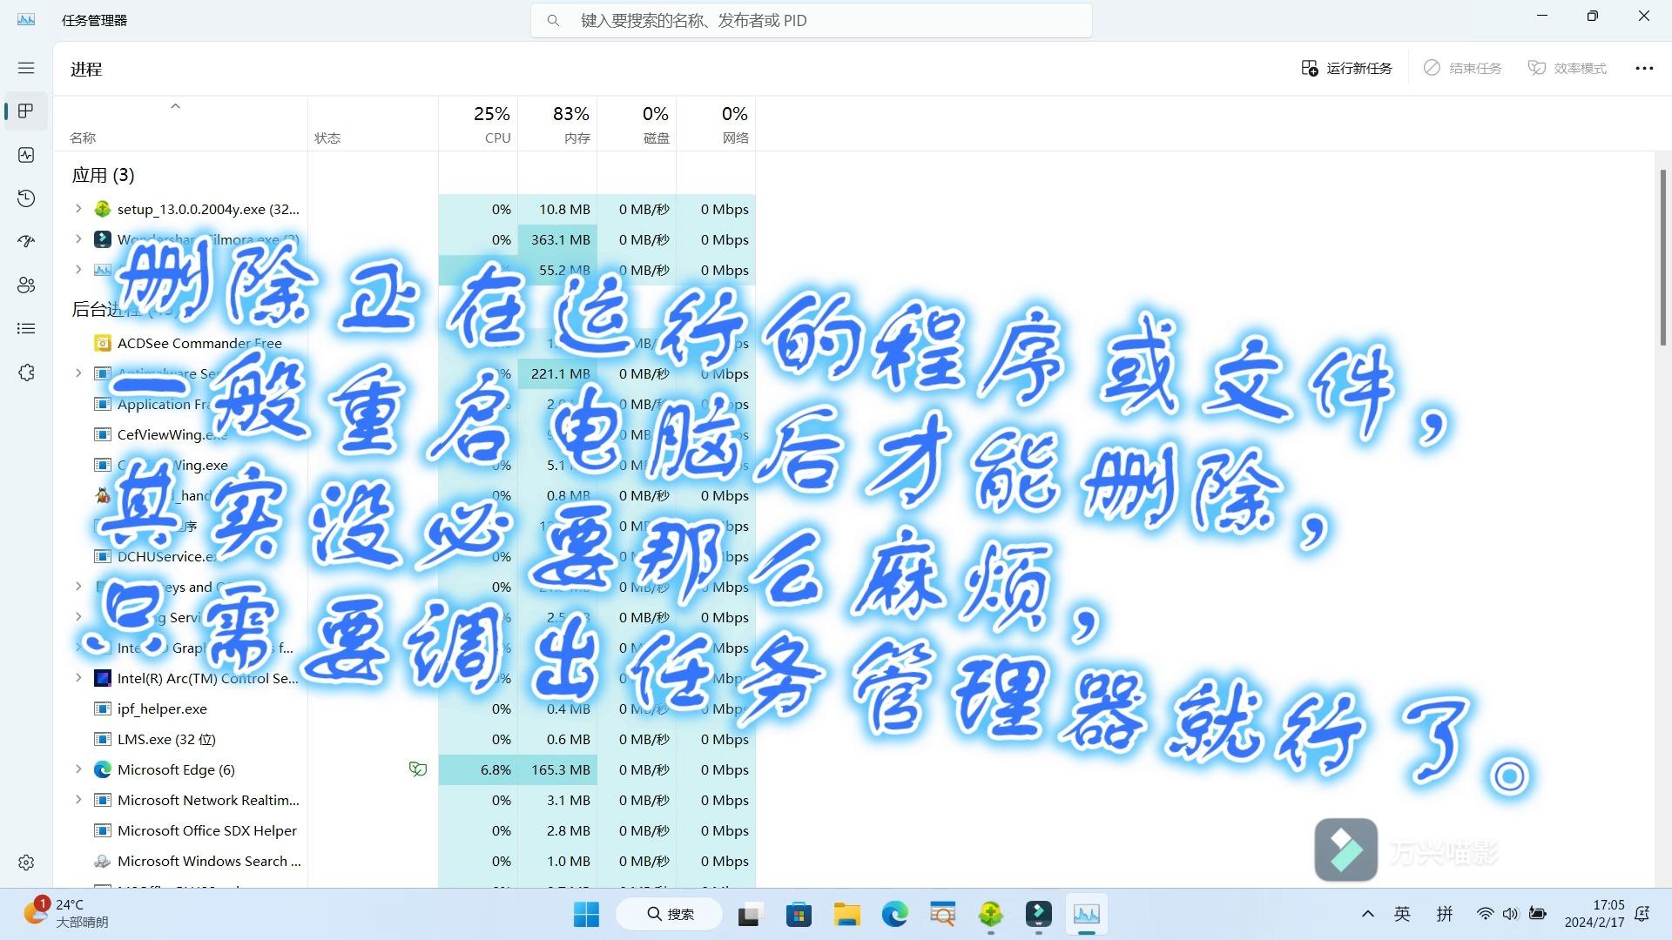Viewport: 1672px width, 940px height.
Task: Click the search box for name or PID
Action: [x=810, y=20]
